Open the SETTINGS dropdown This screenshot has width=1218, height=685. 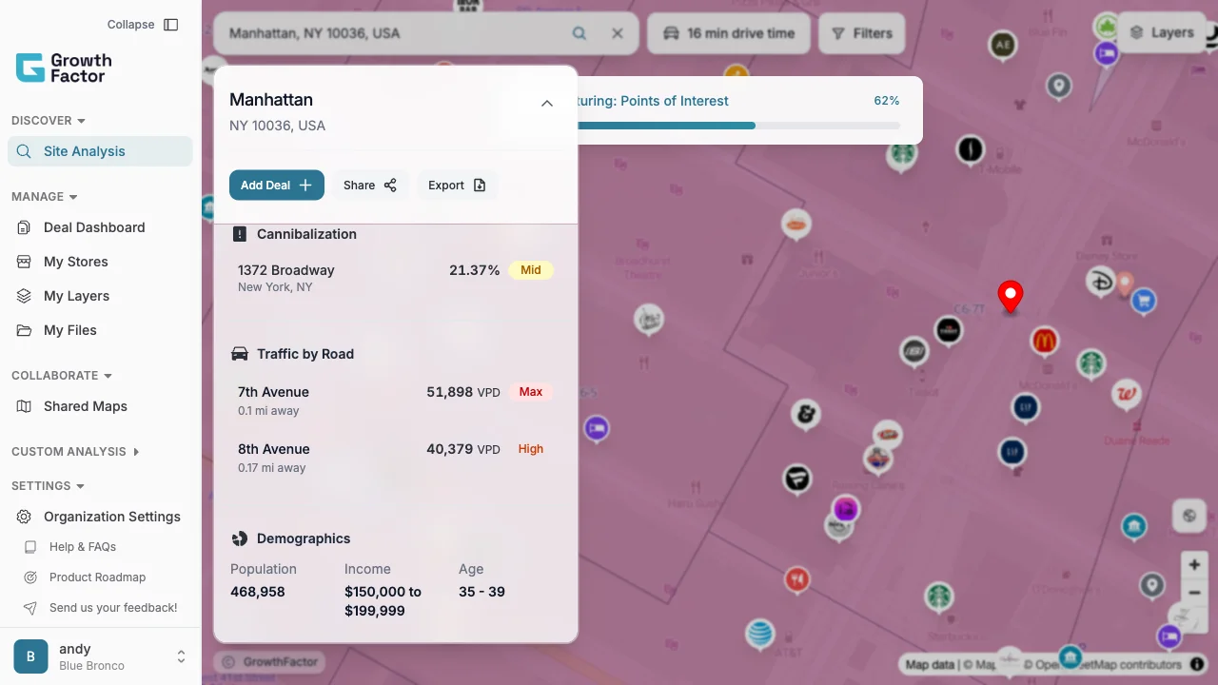pyautogui.click(x=48, y=486)
